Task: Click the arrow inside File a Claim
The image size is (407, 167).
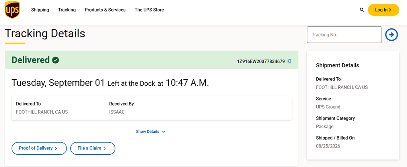Action: (x=104, y=149)
